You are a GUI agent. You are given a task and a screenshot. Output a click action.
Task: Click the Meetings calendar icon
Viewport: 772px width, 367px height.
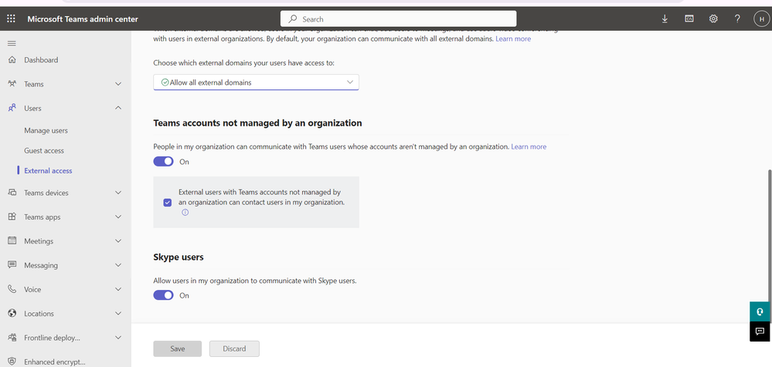12,241
